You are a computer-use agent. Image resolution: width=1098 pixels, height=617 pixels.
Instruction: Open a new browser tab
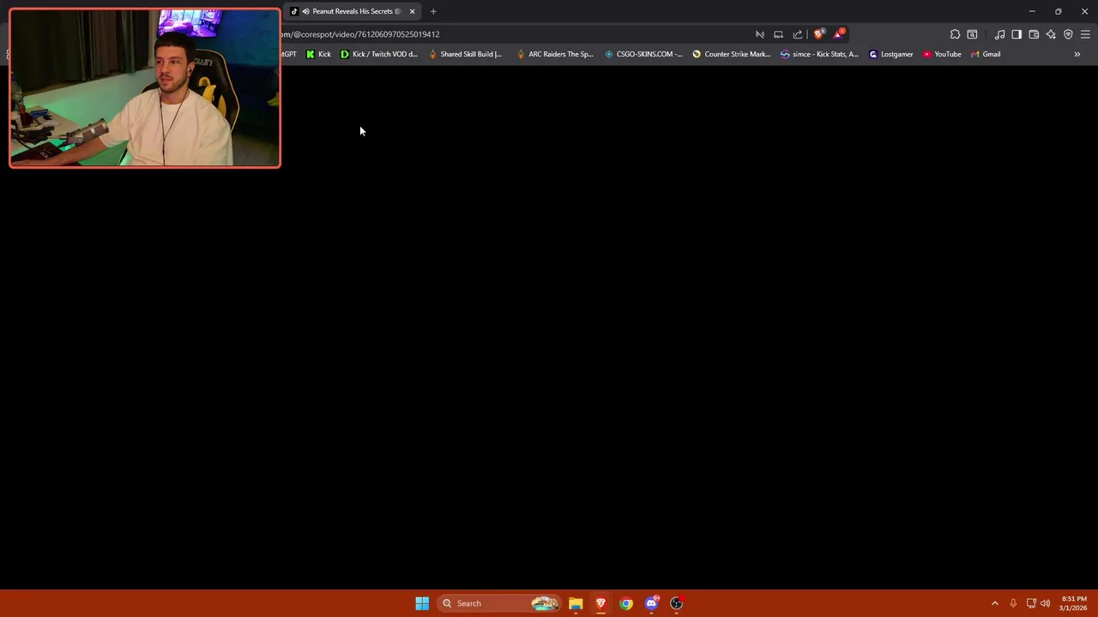(x=433, y=11)
